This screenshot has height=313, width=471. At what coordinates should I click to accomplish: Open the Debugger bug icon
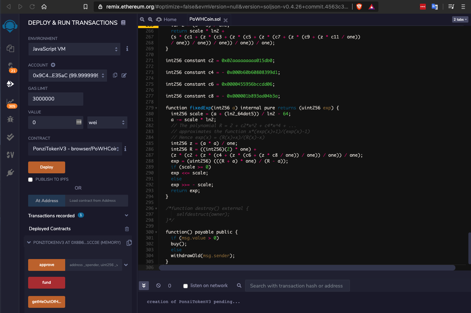pyautogui.click(x=10, y=119)
